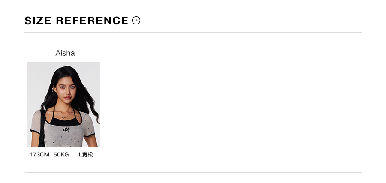Click the circled arrow next to SIZE REFERENCE
Screen dimensions: 386x183
pyautogui.click(x=136, y=21)
